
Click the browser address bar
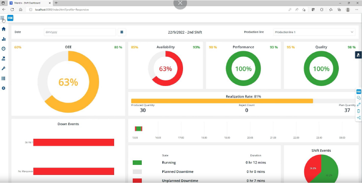pyautogui.click(x=157, y=10)
